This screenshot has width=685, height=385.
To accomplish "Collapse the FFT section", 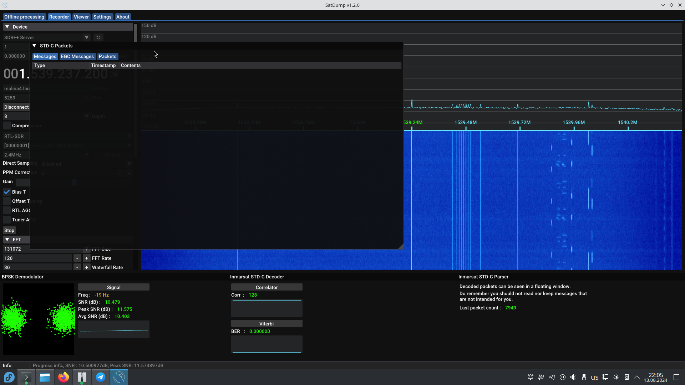I will [7, 240].
